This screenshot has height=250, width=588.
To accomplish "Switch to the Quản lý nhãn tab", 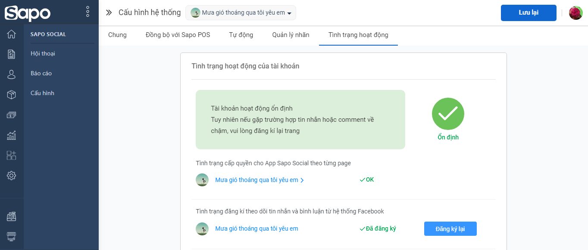I will pyautogui.click(x=291, y=35).
